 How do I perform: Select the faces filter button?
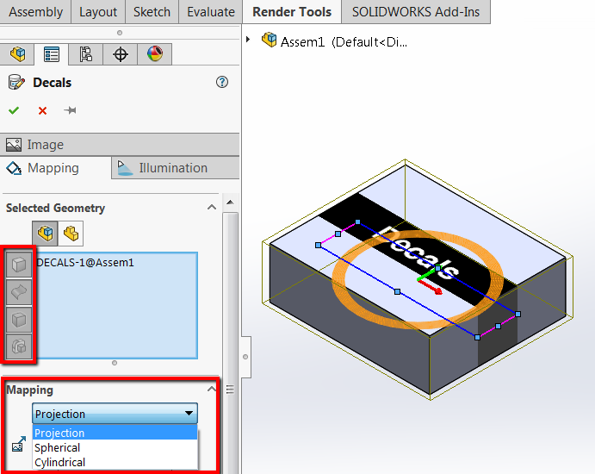[x=19, y=264]
